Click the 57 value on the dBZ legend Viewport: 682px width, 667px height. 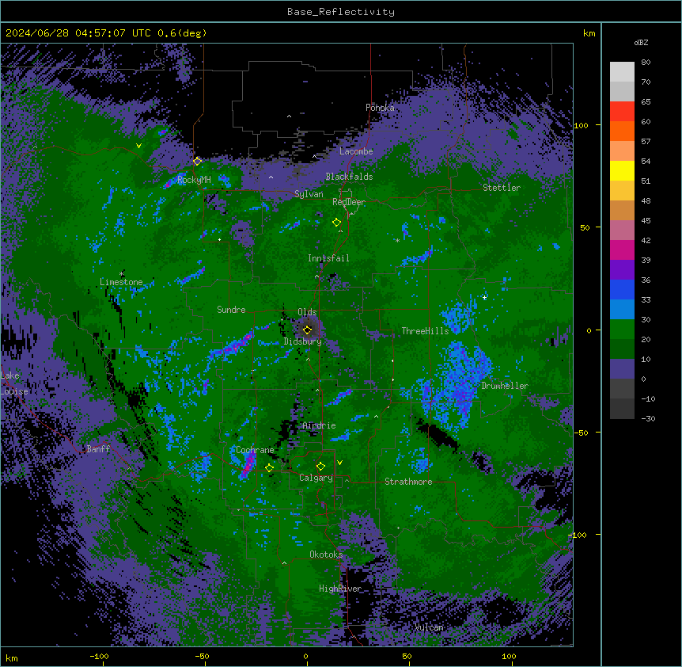pos(646,142)
